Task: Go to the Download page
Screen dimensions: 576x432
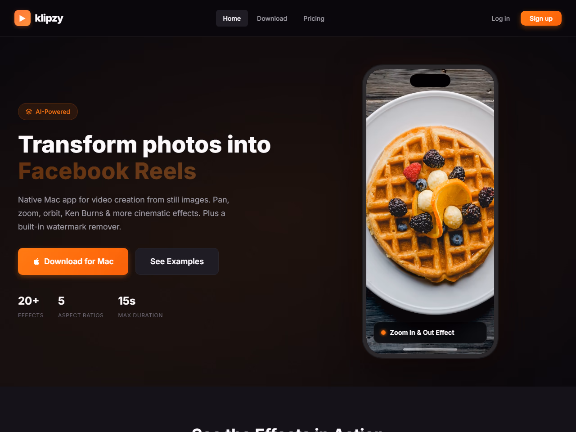Action: (272, 18)
